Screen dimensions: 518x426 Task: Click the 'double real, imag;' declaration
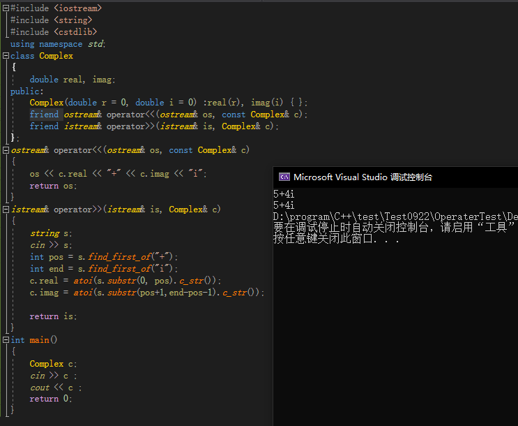[x=73, y=80]
